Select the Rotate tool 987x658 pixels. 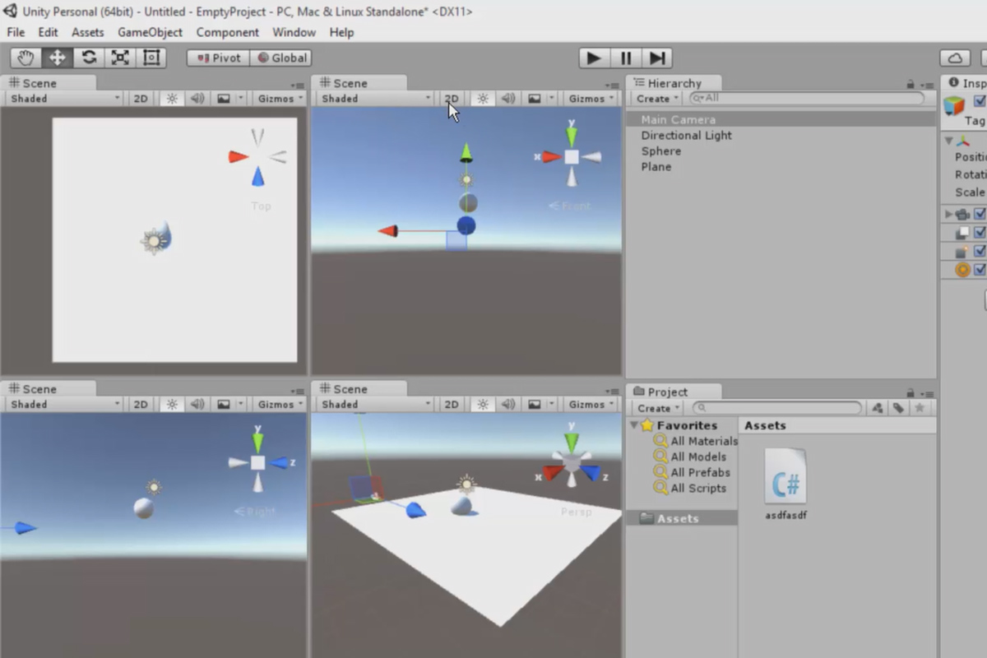87,58
